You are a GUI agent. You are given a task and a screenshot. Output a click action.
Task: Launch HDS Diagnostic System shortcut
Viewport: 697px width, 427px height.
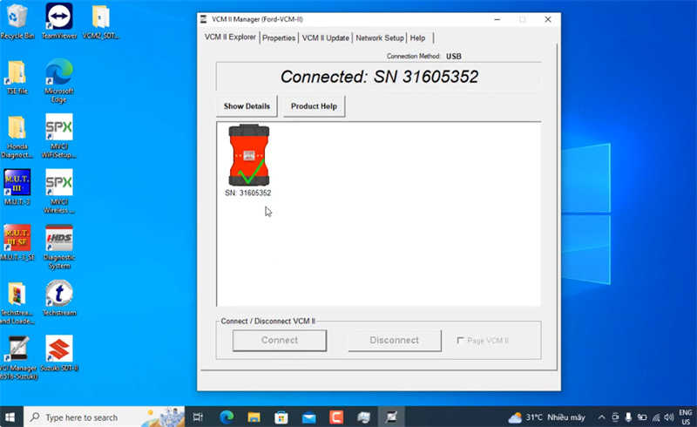[x=59, y=247]
